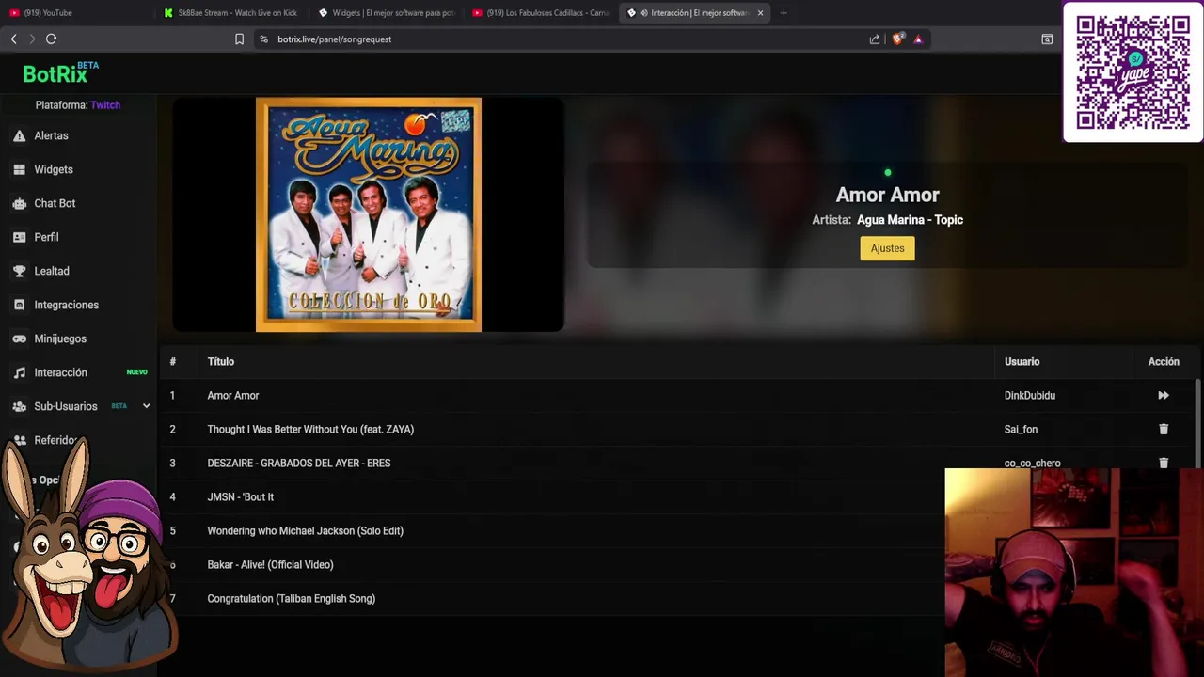Click the Perfil card icon

pos(19,237)
